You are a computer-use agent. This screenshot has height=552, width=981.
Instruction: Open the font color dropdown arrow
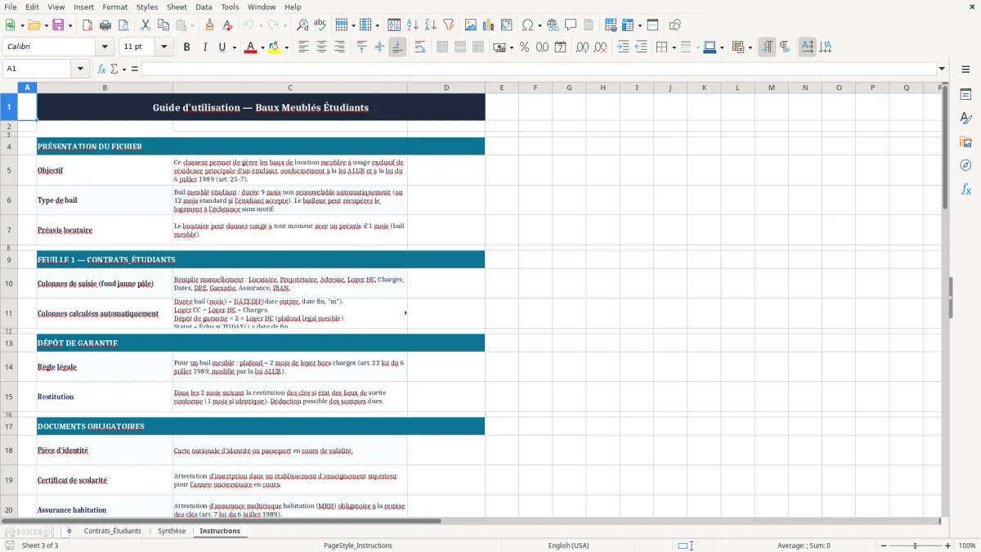click(x=262, y=47)
